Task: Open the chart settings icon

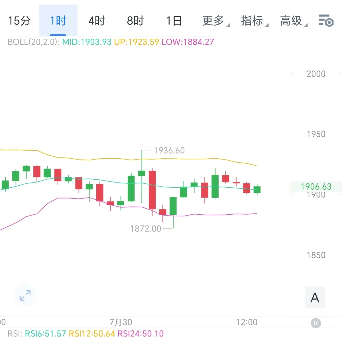Action: pyautogui.click(x=326, y=21)
